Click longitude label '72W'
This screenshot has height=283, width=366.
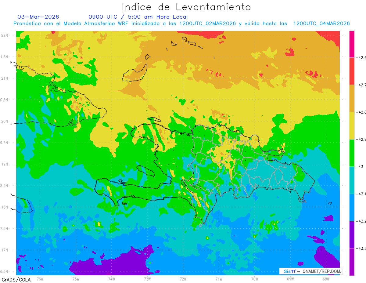coord(183,279)
